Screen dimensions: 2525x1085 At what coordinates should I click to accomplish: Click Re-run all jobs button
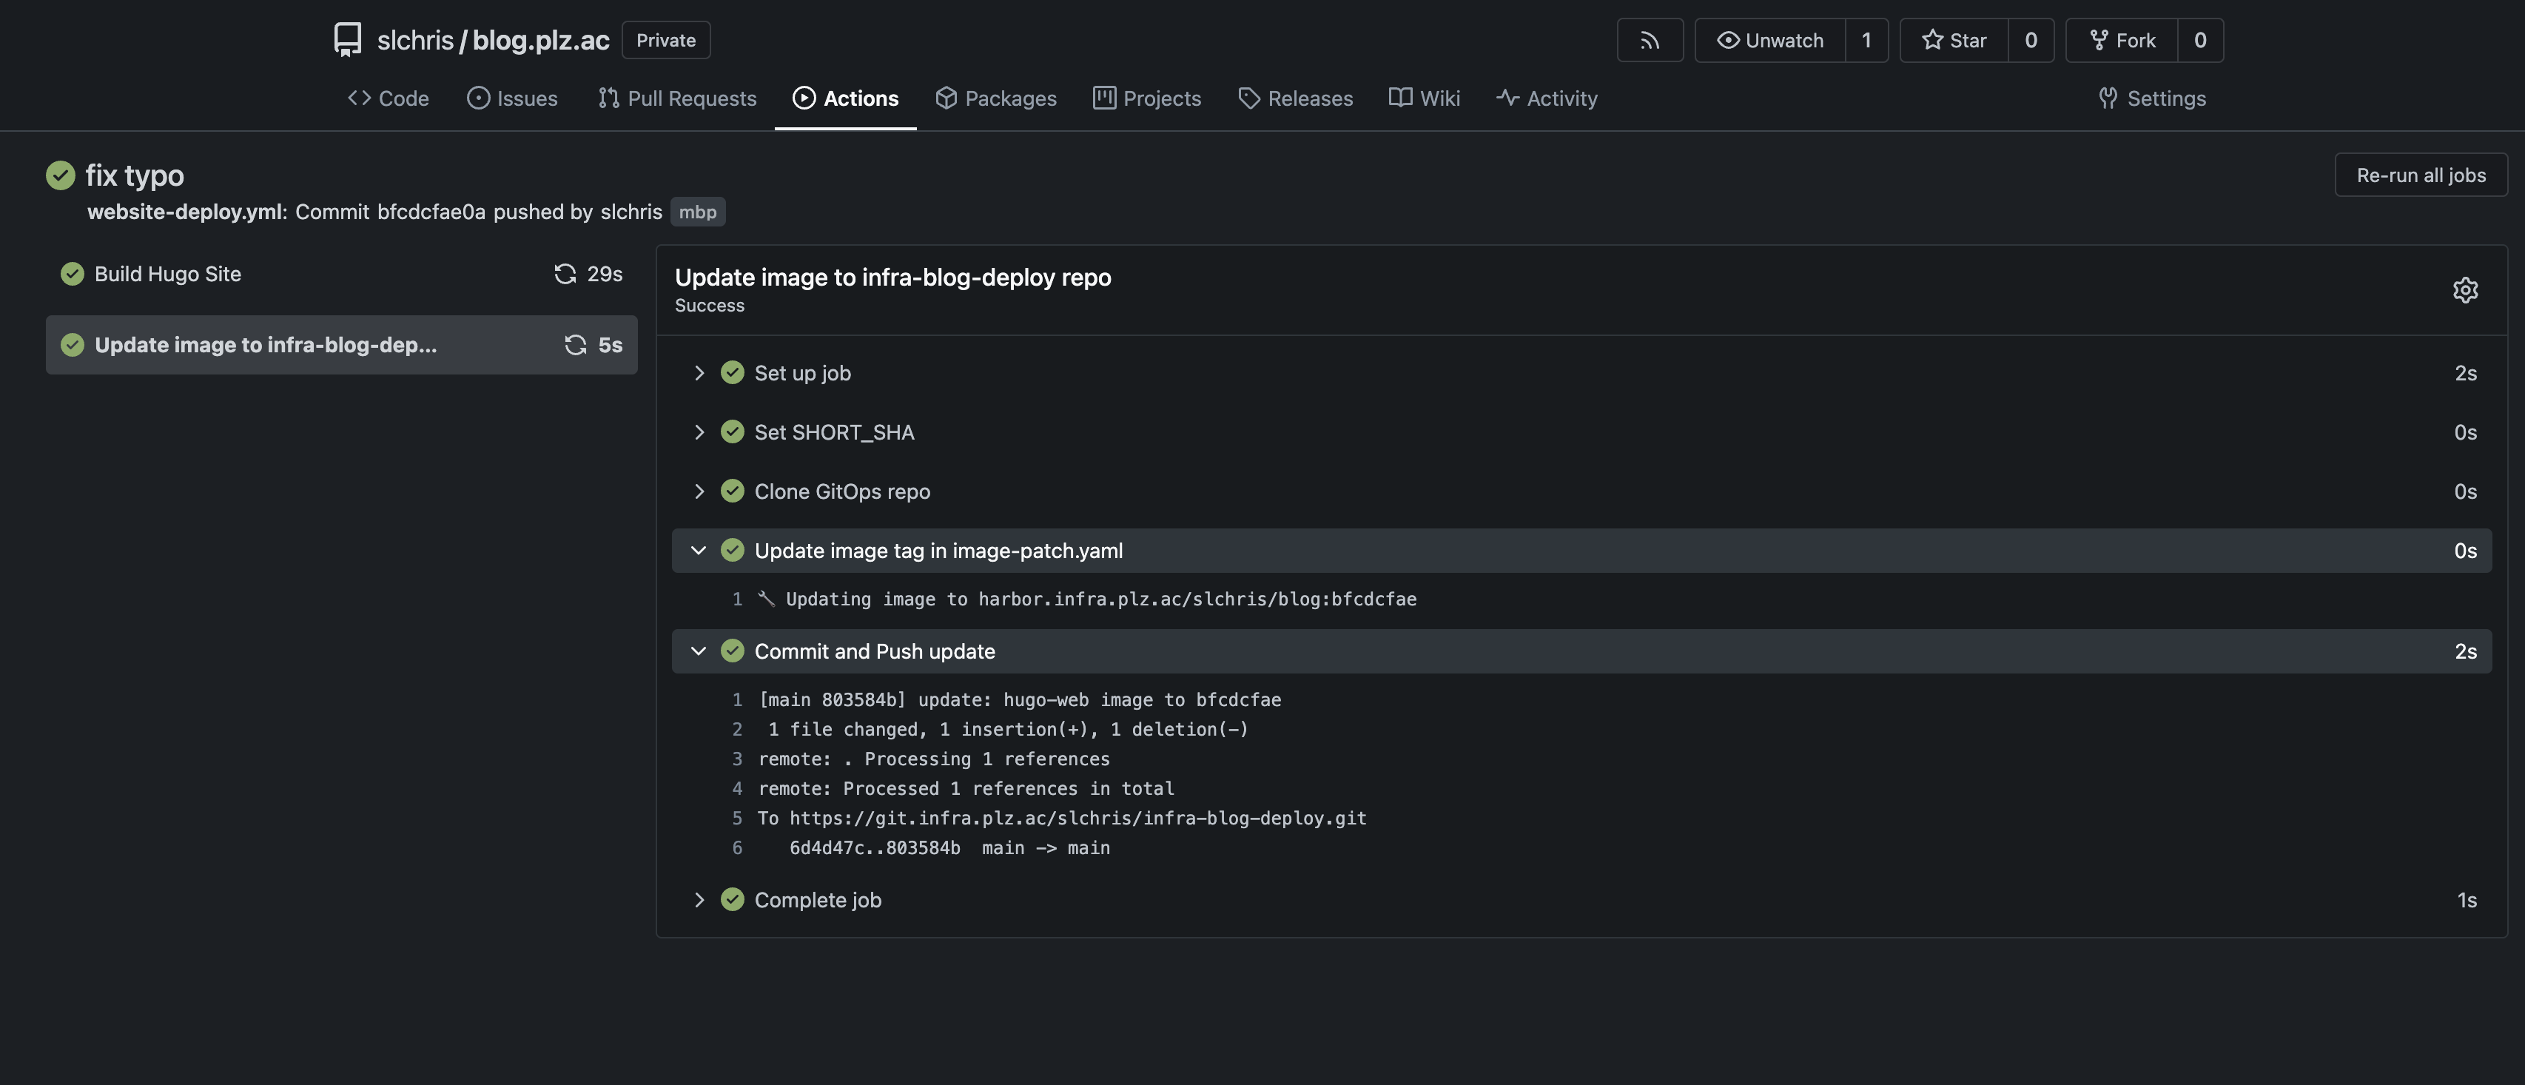point(2420,175)
